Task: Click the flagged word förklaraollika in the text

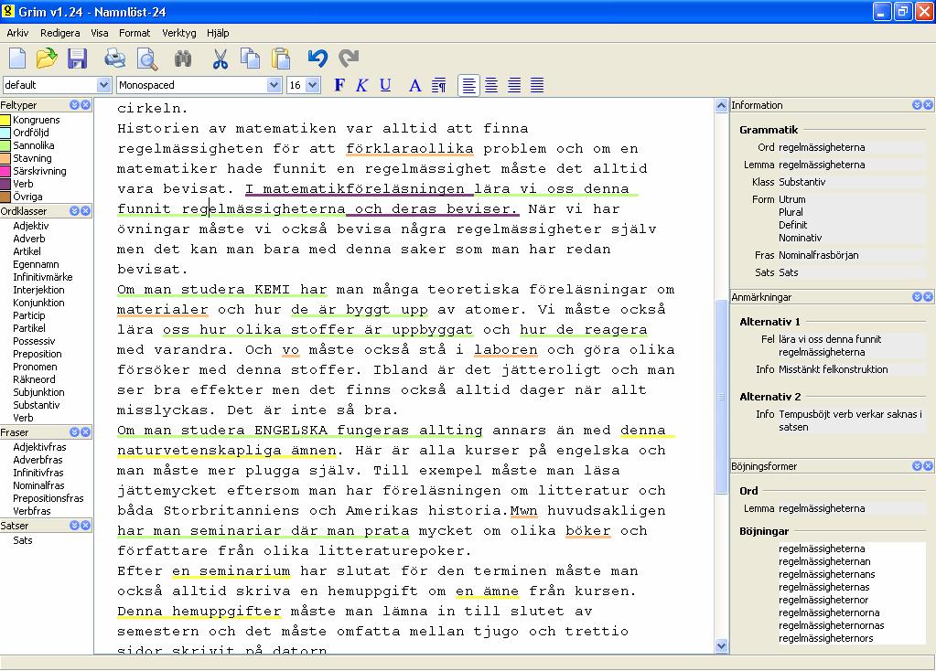Action: pos(410,148)
